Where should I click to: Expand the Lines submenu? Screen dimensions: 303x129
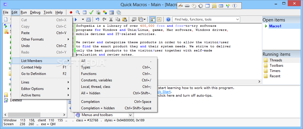point(41,82)
